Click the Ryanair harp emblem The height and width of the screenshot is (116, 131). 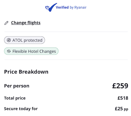pyautogui.click(x=47, y=8)
